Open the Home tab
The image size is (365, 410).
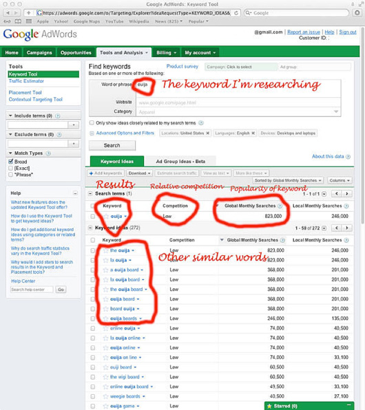tap(12, 52)
